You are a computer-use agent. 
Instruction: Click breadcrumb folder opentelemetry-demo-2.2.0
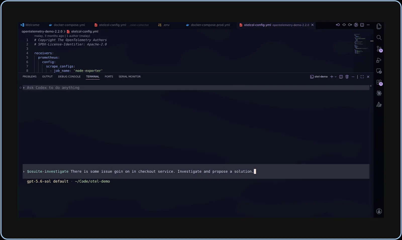tap(42, 32)
